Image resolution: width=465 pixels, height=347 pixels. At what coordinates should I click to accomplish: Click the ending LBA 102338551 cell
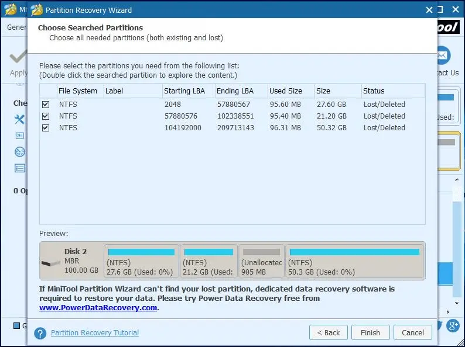coord(235,116)
